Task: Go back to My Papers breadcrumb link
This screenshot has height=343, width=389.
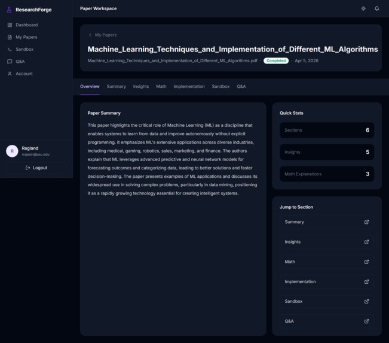Action: pos(106,35)
